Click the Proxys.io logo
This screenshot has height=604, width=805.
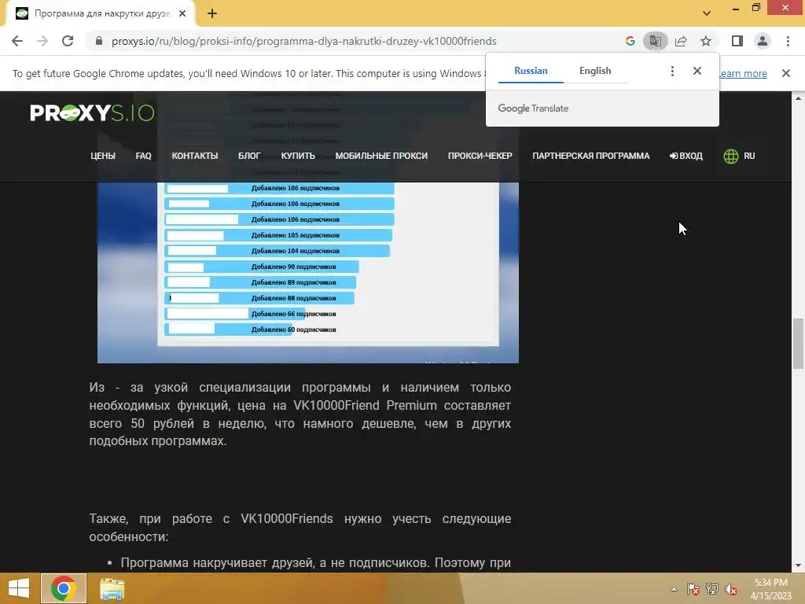[x=93, y=113]
